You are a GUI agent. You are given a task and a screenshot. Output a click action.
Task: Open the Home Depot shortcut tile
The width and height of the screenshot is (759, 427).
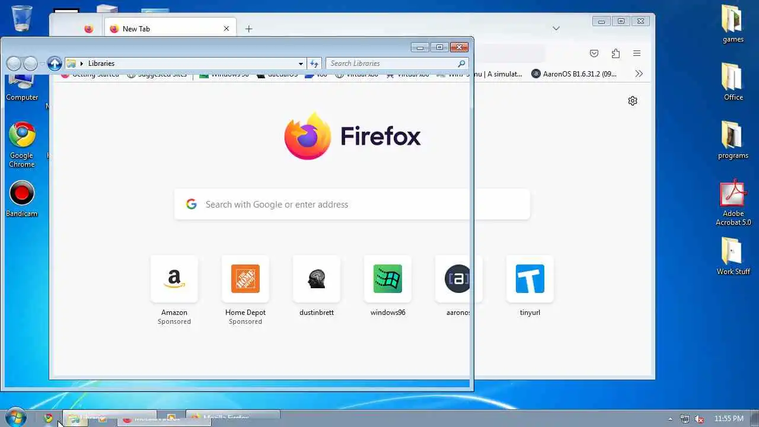245,279
